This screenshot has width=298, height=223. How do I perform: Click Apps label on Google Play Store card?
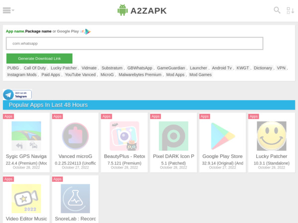(x=205, y=116)
